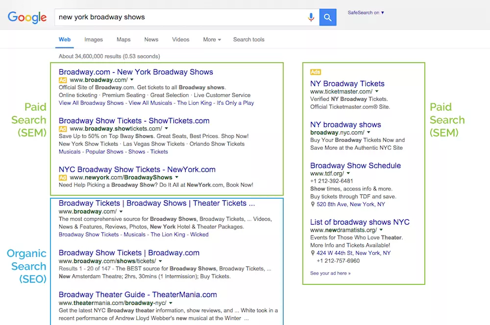Open the NY broadway shows side ad

(345, 125)
